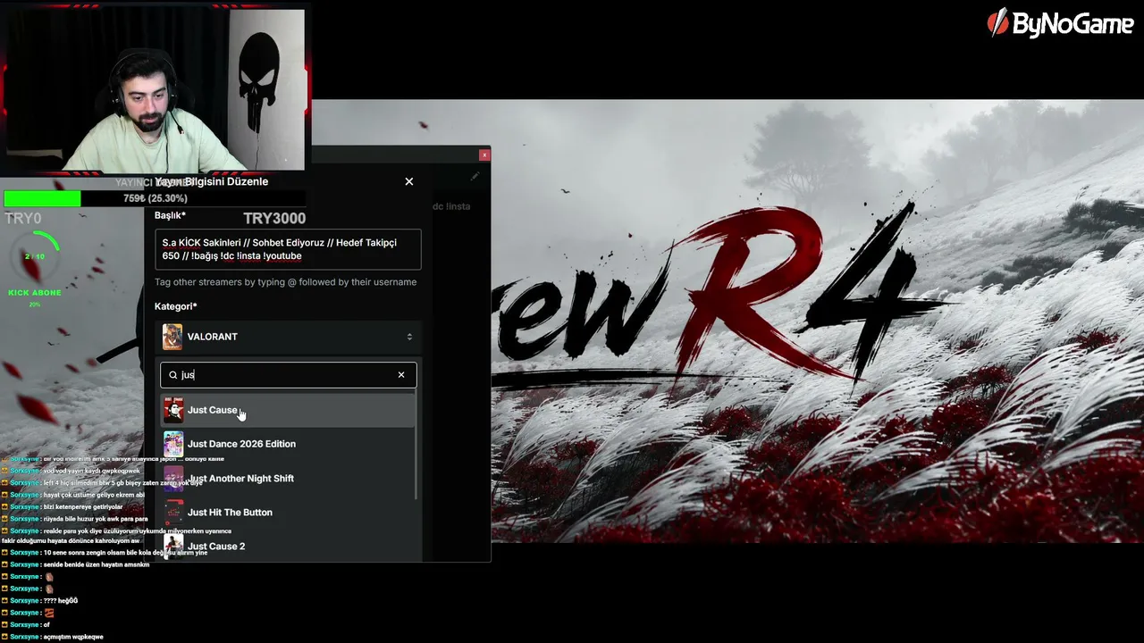Viewport: 1144px width, 643px height.
Task: Click chat message "hayat çok üstüme geliyo ekrem abi"
Action: (x=94, y=495)
